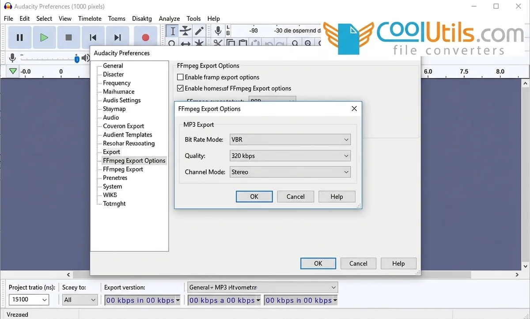
Task: Open the Analyze menu
Action: click(x=169, y=19)
